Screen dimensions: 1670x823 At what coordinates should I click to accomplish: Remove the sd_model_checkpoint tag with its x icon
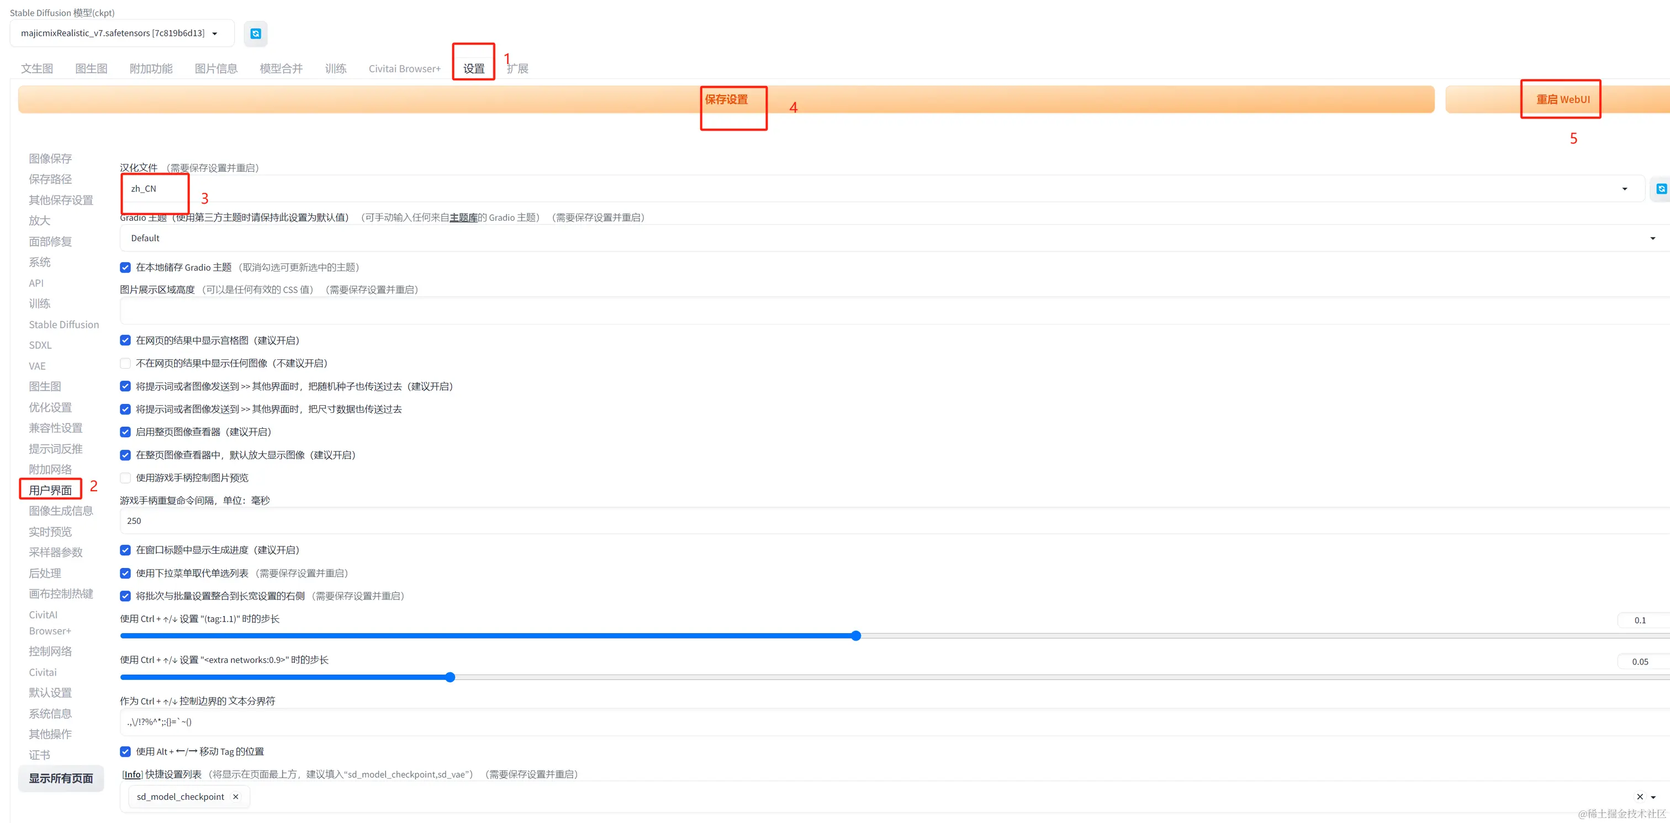click(x=236, y=797)
